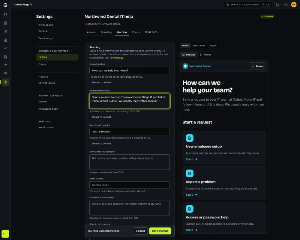
Task: Click into the New ticket introduction textarea
Action: [x=130, y=162]
